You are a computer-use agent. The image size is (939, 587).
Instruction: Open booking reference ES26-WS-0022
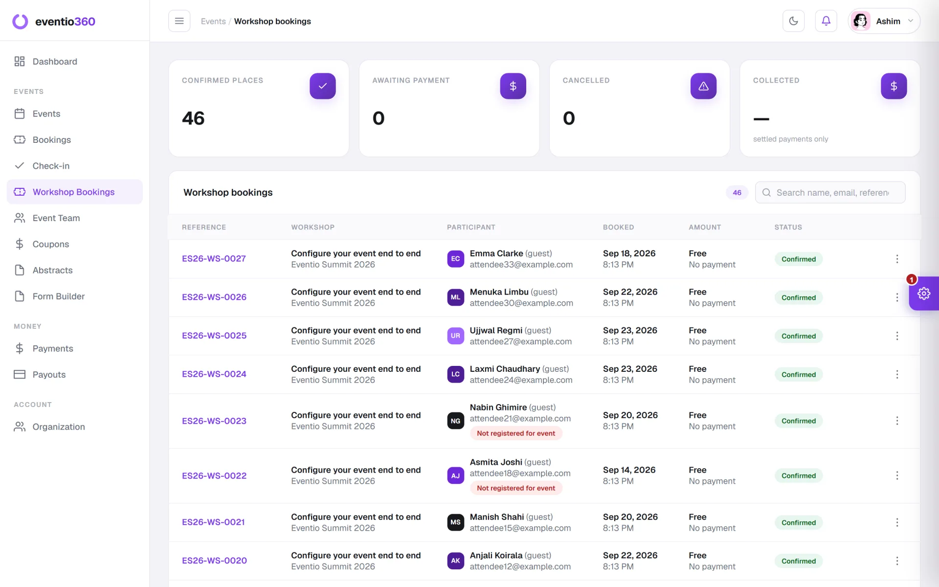[214, 476]
